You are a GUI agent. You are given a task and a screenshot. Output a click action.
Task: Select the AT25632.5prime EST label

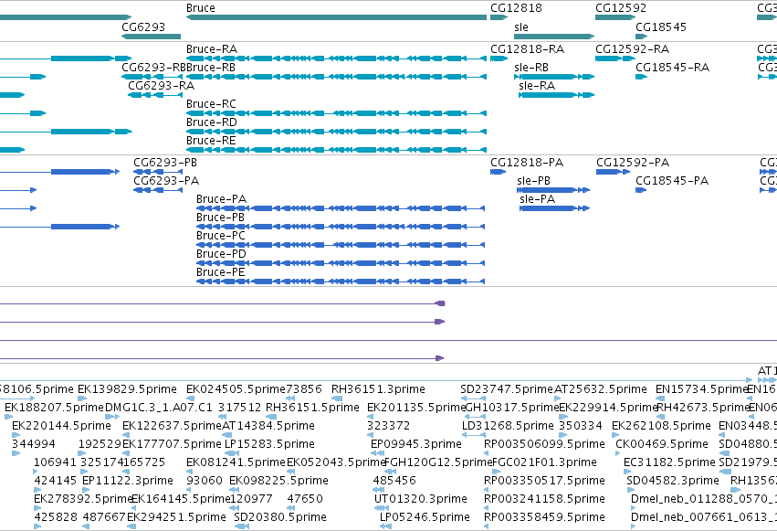[x=601, y=389]
